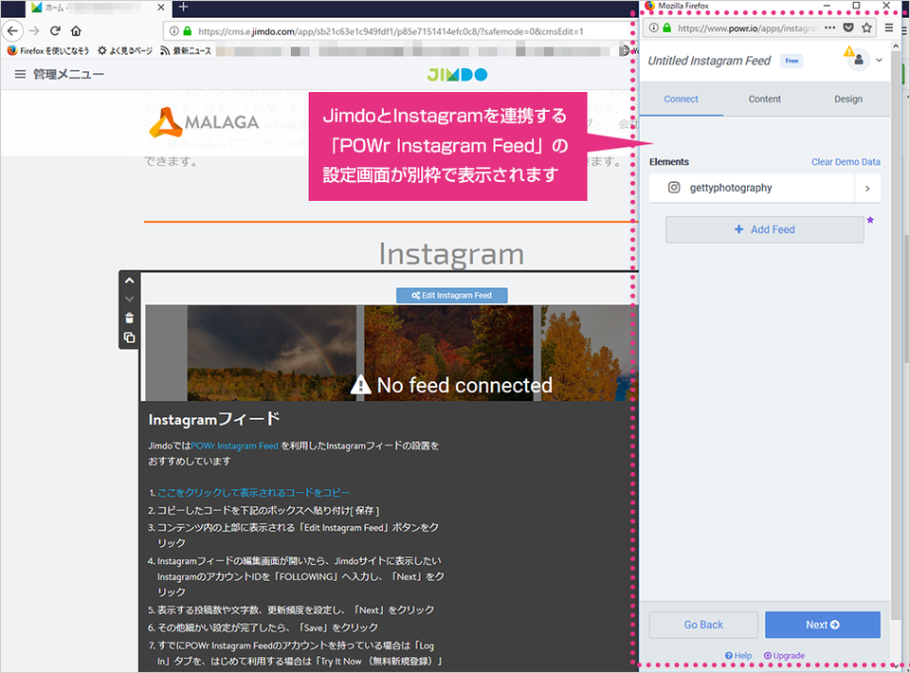
Task: Switch to the Design tab
Action: coord(847,100)
